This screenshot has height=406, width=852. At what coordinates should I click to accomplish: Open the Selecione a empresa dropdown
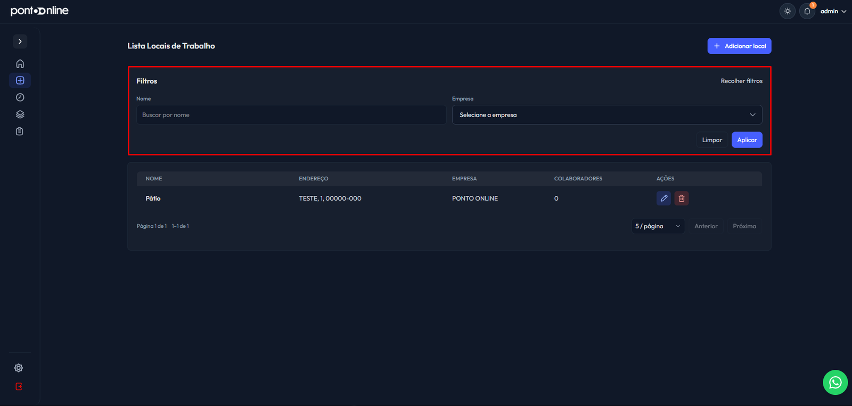(607, 115)
